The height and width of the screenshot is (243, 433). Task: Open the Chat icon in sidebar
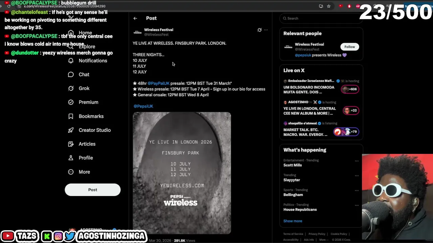pyautogui.click(x=71, y=75)
